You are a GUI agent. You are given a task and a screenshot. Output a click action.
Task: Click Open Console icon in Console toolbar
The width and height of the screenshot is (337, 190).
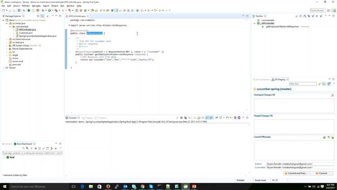(x=227, y=118)
